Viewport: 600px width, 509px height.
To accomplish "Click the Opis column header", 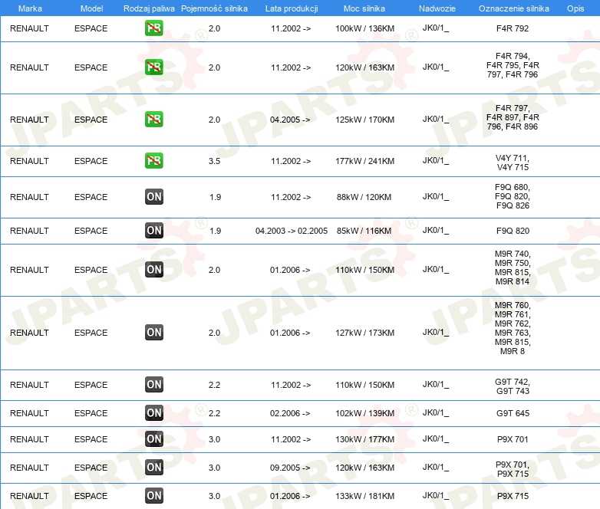I will pyautogui.click(x=575, y=8).
